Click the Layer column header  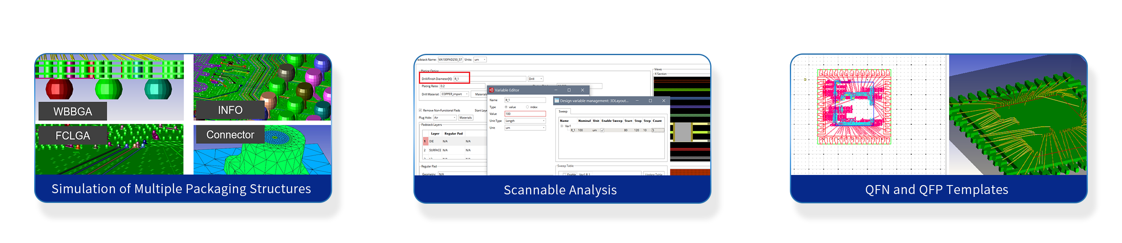(435, 134)
